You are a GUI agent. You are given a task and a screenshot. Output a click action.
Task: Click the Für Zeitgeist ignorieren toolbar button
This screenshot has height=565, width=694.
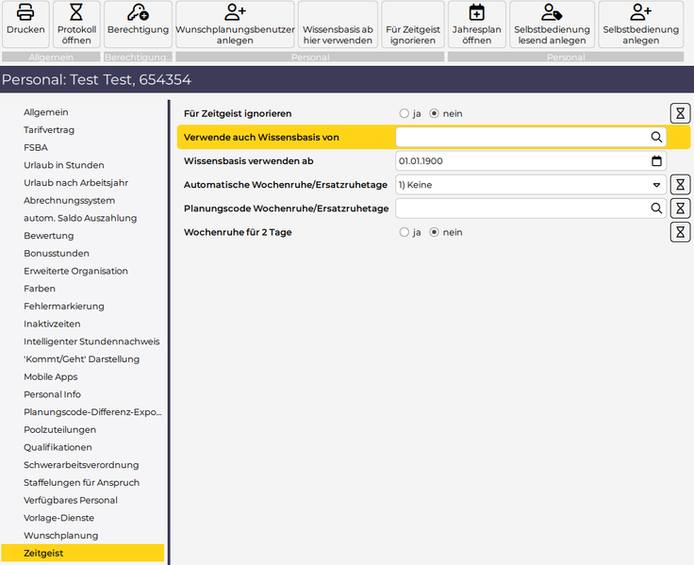(413, 35)
